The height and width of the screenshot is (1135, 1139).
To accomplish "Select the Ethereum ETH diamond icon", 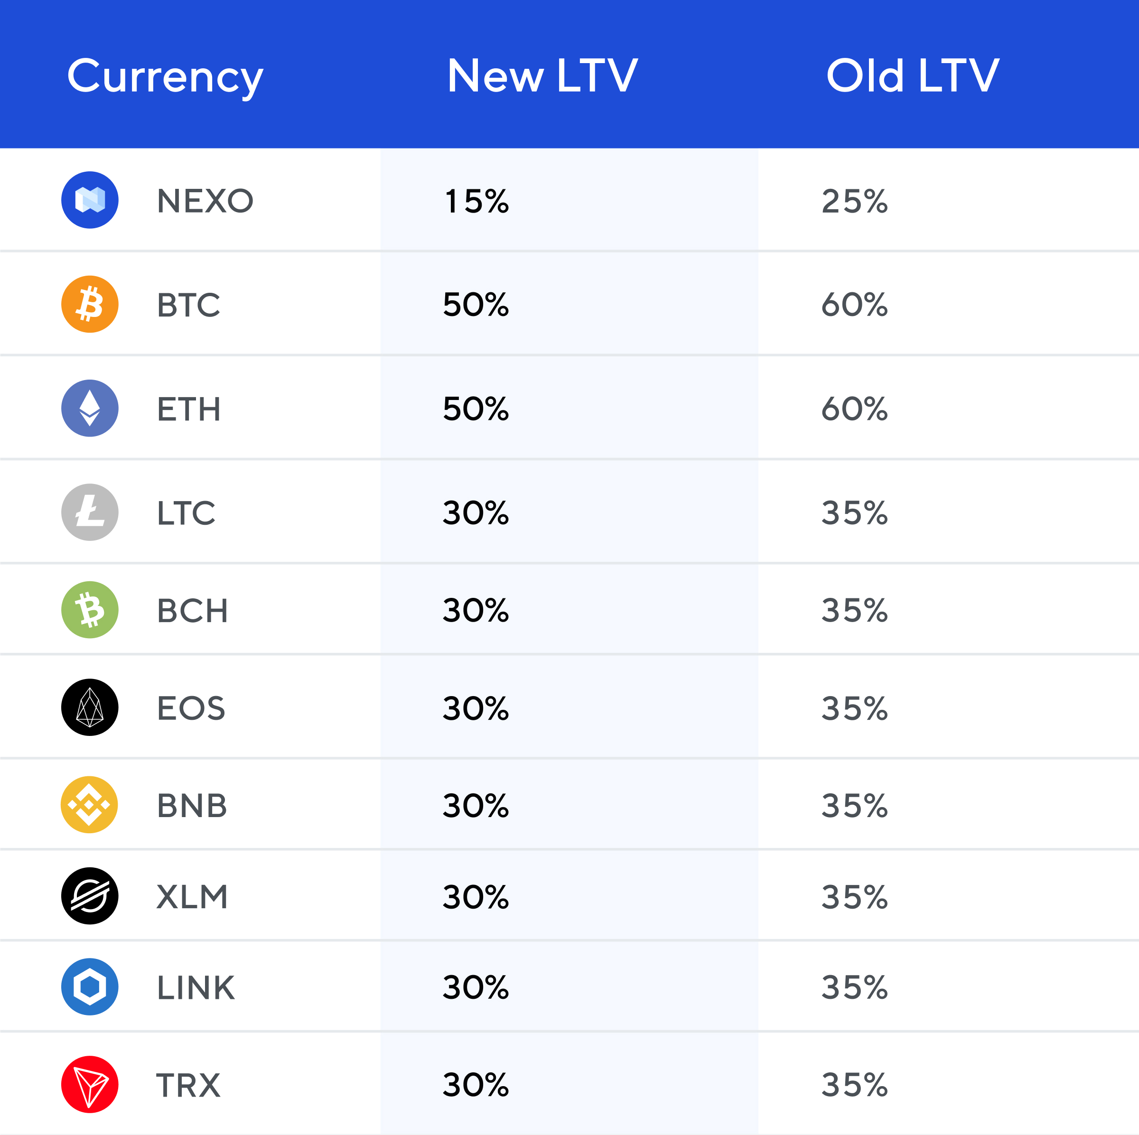I will [x=90, y=408].
